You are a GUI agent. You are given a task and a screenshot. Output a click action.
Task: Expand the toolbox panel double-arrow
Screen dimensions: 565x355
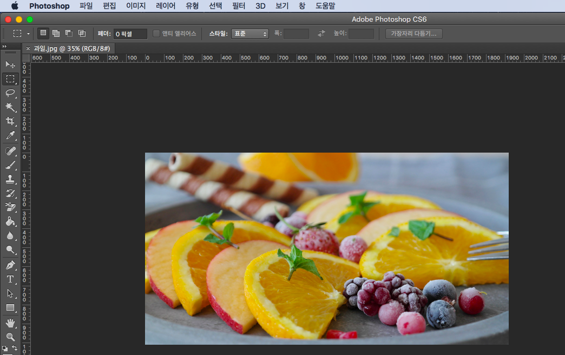4,46
